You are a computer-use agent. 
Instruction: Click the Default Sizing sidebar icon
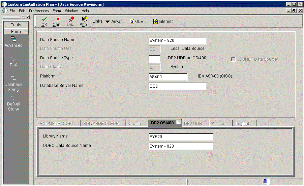tap(13, 98)
